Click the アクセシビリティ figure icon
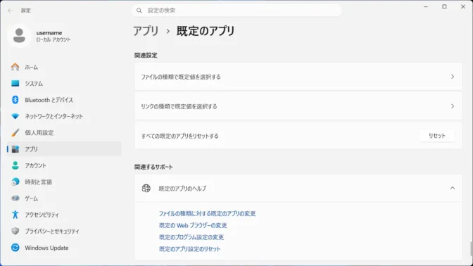This screenshot has width=473, height=266. coord(15,215)
